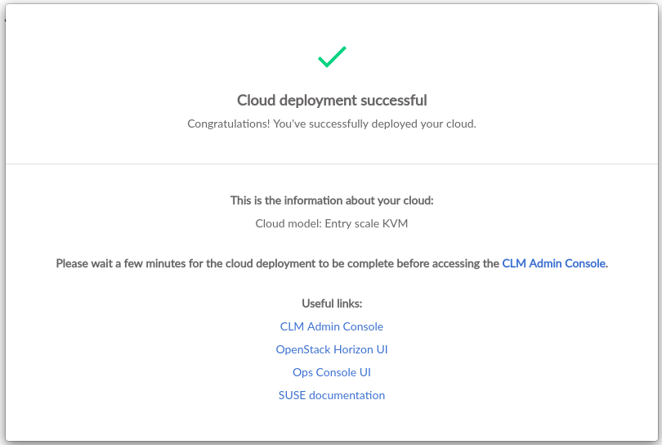Click the green success checkmark icon
The height and width of the screenshot is (445, 662).
(332, 56)
